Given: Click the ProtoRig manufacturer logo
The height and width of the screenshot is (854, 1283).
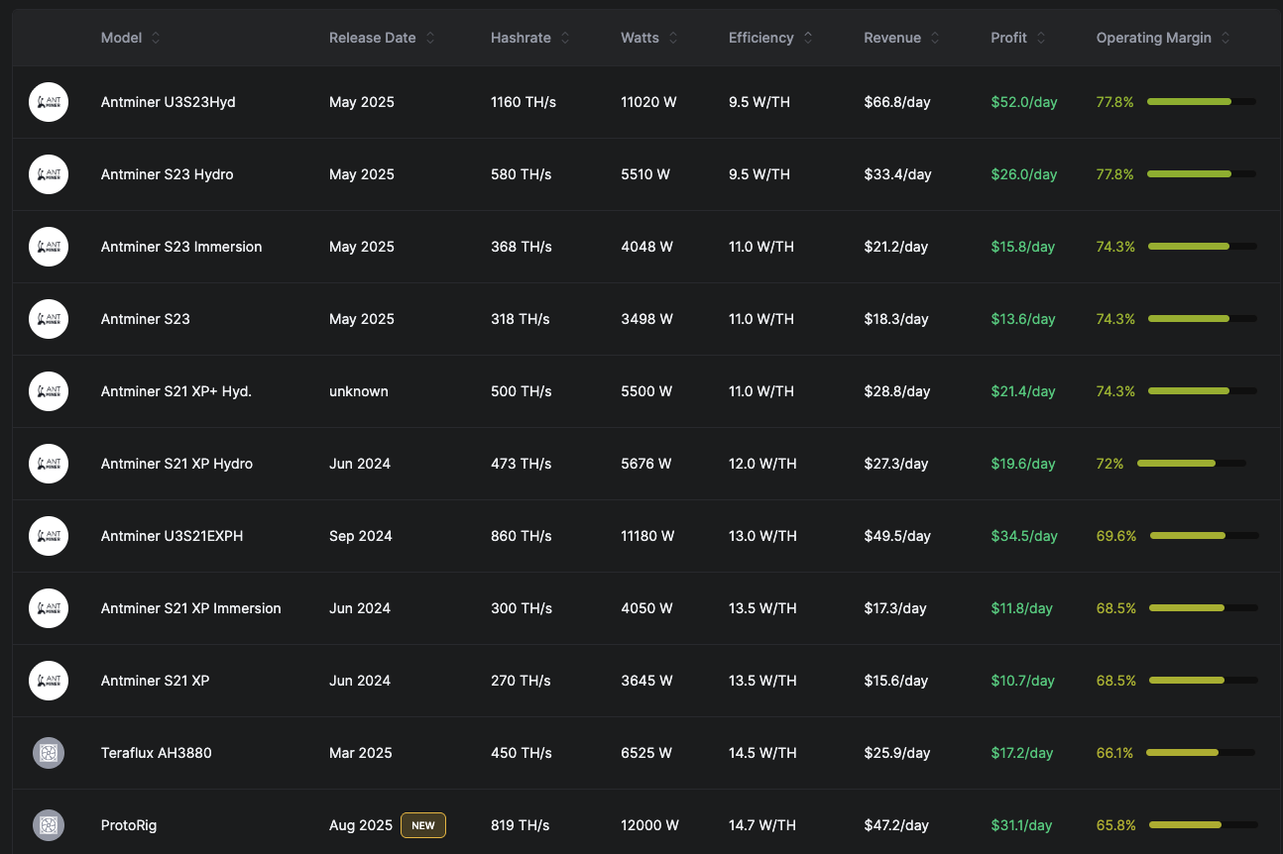Looking at the screenshot, I should (49, 825).
